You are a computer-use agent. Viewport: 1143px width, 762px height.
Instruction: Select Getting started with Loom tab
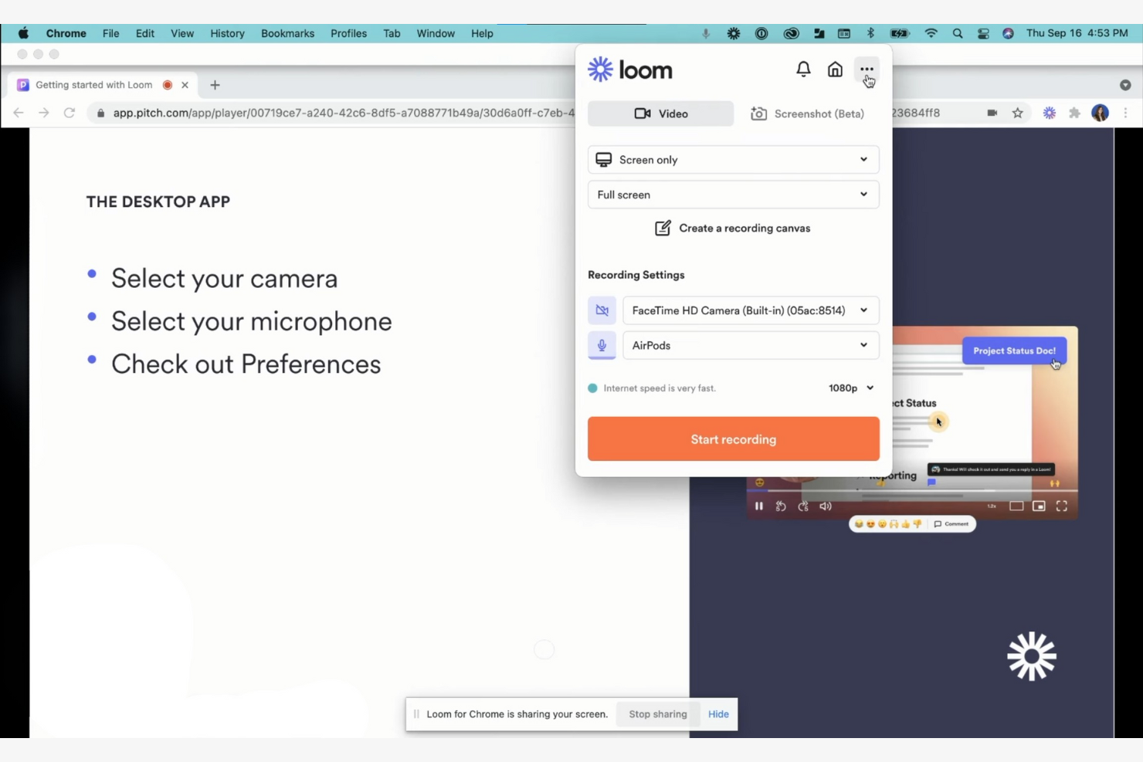pyautogui.click(x=102, y=85)
